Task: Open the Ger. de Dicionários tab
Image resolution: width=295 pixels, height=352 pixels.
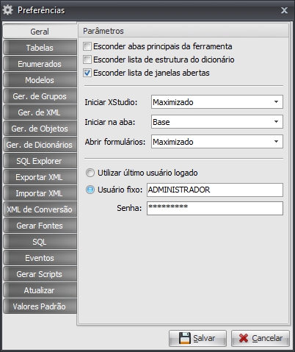Action: click(40, 145)
